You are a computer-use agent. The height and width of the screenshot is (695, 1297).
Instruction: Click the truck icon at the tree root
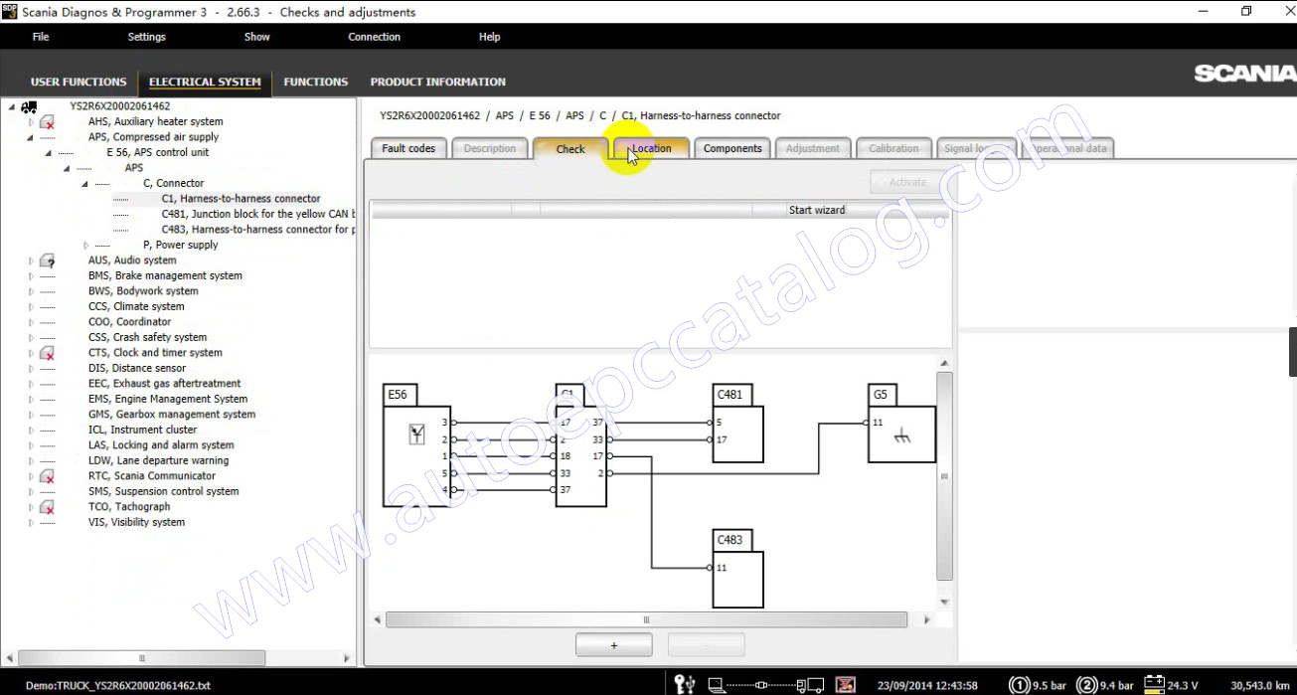point(29,106)
